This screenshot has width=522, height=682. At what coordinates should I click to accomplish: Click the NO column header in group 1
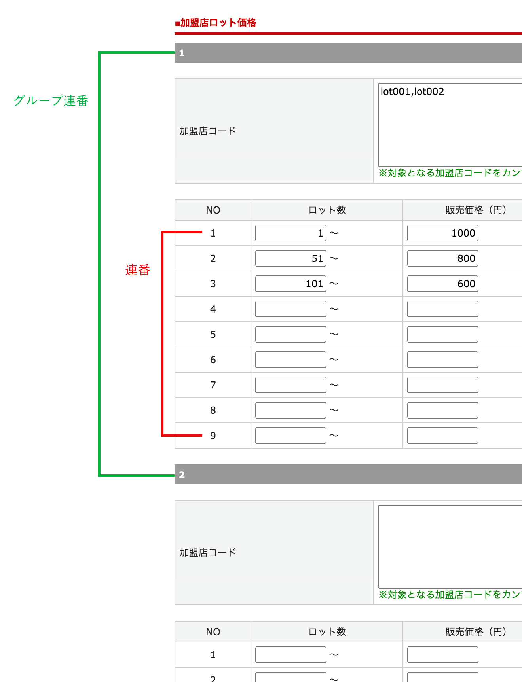click(213, 210)
